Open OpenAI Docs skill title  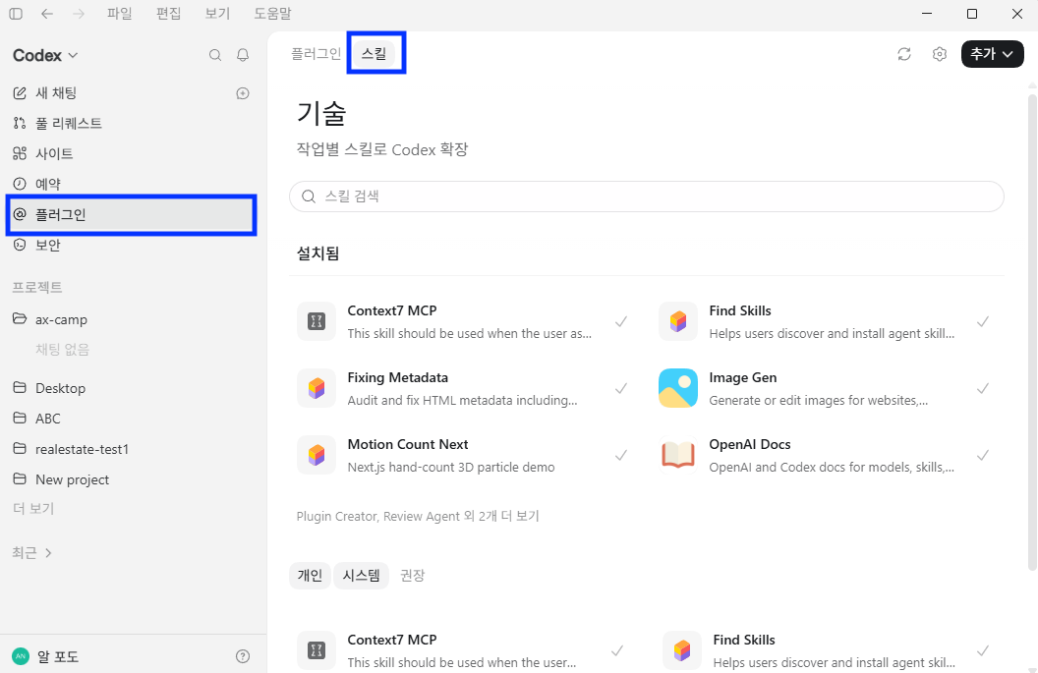750,445
